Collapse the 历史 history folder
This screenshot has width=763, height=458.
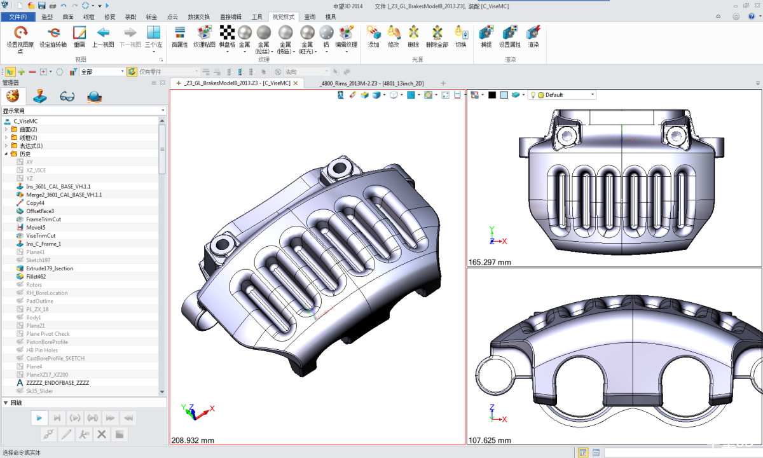point(6,154)
